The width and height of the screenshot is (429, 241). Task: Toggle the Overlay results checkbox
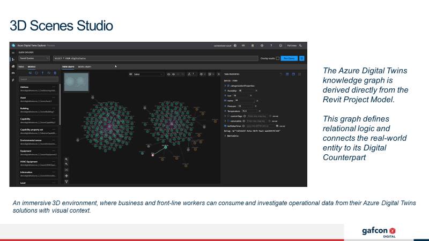tap(278, 58)
